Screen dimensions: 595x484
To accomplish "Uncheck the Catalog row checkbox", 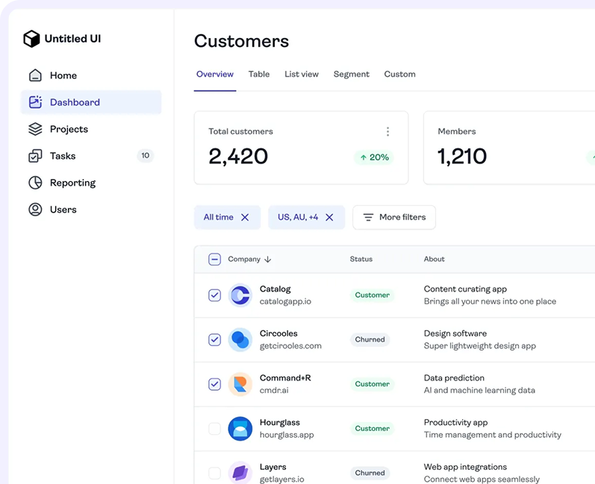I will [214, 295].
